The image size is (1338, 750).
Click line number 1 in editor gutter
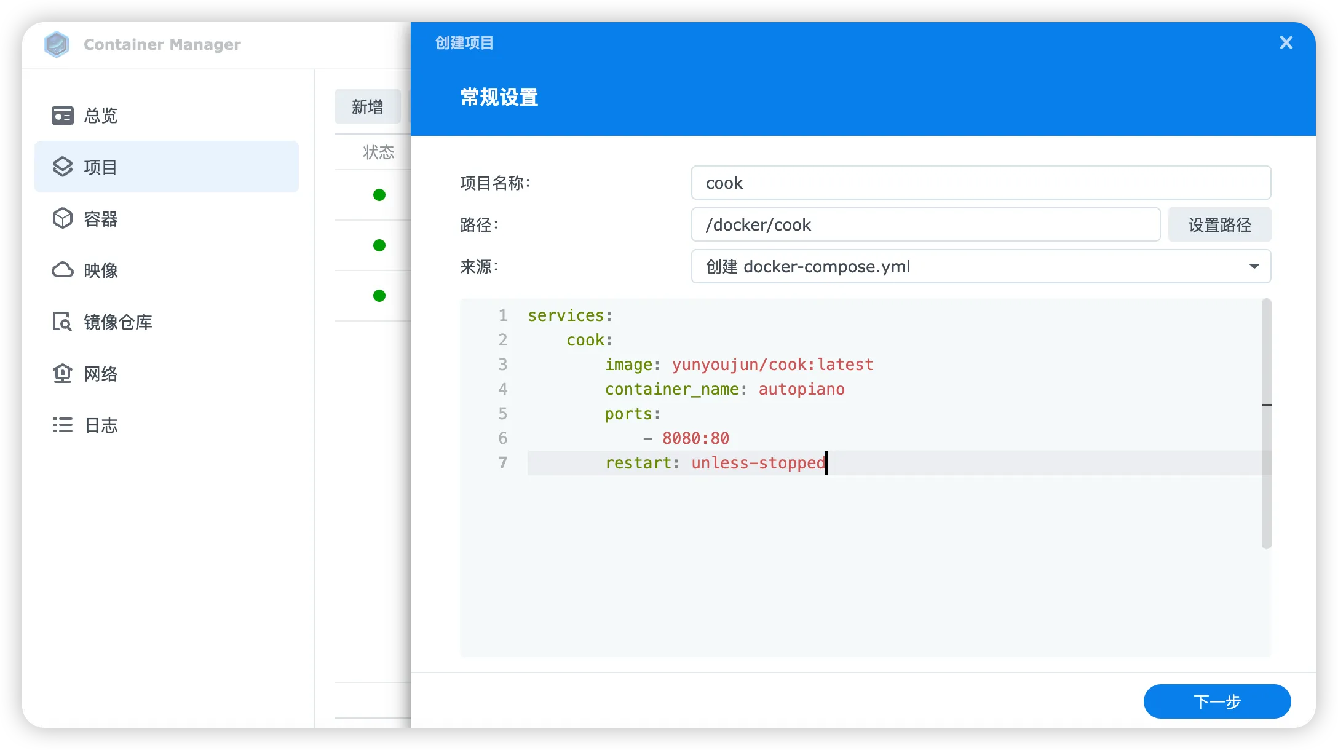coord(503,315)
